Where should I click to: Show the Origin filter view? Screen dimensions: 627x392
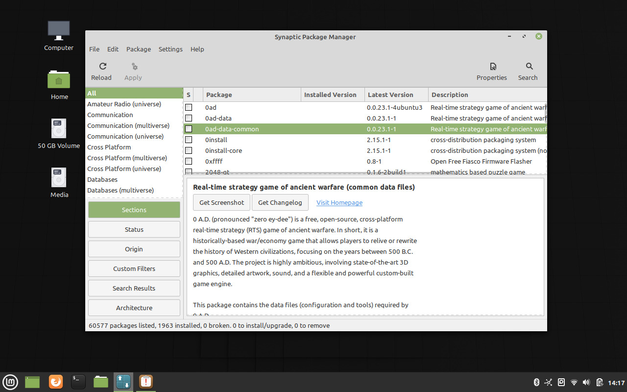134,248
